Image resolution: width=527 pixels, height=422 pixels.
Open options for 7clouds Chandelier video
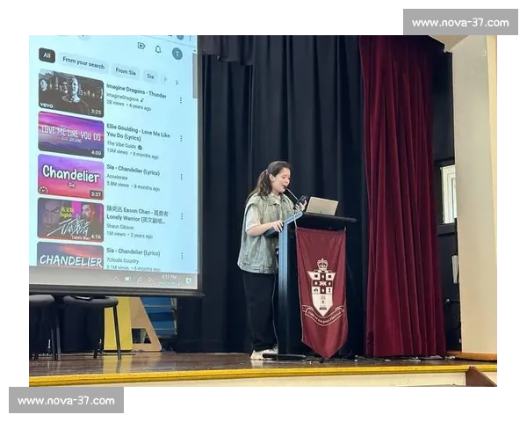click(181, 257)
